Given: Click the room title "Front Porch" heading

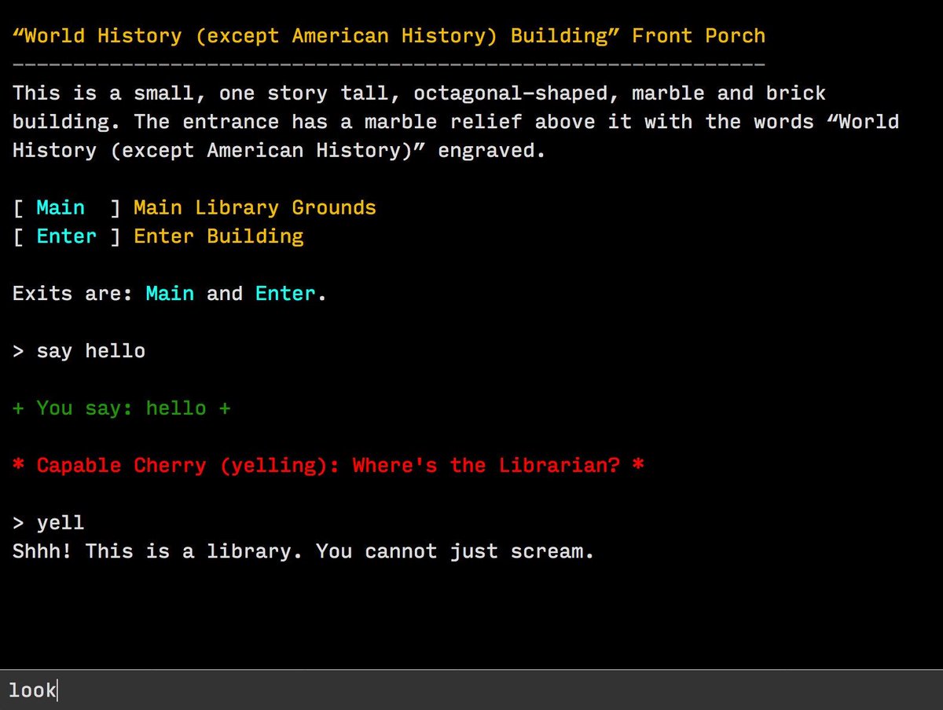Looking at the screenshot, I should 389,36.
